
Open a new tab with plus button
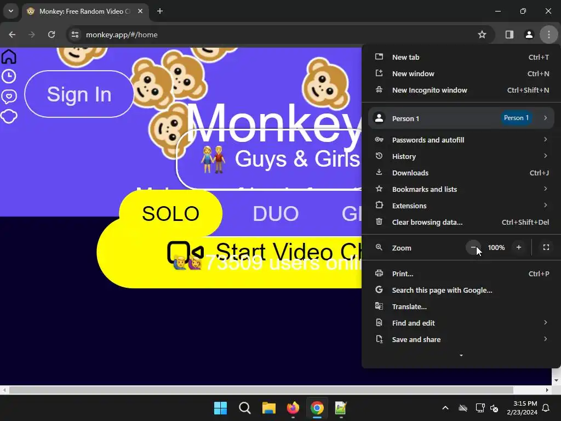(160, 11)
